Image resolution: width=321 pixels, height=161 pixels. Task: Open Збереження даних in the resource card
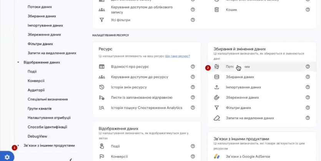(x=242, y=97)
